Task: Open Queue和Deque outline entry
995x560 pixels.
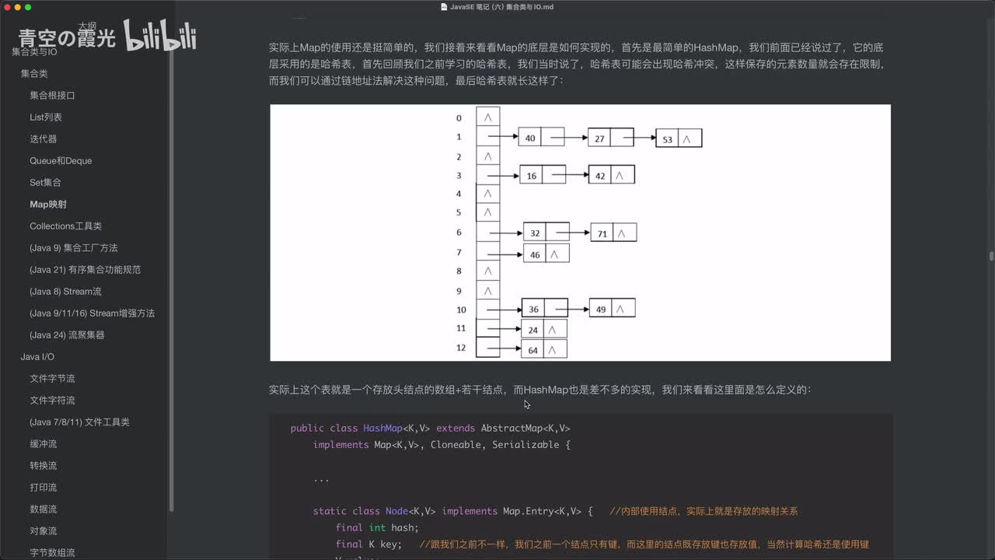Action: tap(61, 160)
